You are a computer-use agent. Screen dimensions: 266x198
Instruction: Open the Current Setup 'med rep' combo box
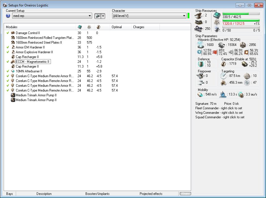click(x=52, y=16)
